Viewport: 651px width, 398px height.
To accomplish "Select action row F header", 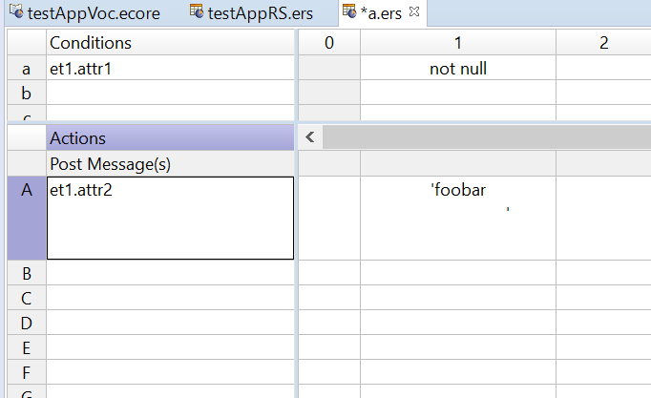I will pyautogui.click(x=27, y=372).
